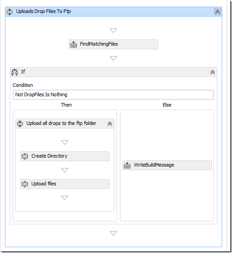Image resolution: width=232 pixels, height=253 pixels.
Task: Select the FindMatchingFiles activity
Action: [114, 44]
